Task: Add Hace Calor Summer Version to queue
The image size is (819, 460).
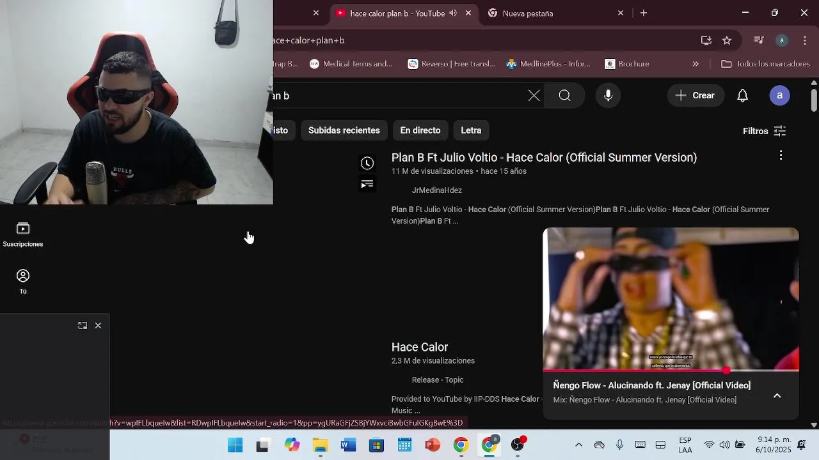Action: coord(367,184)
